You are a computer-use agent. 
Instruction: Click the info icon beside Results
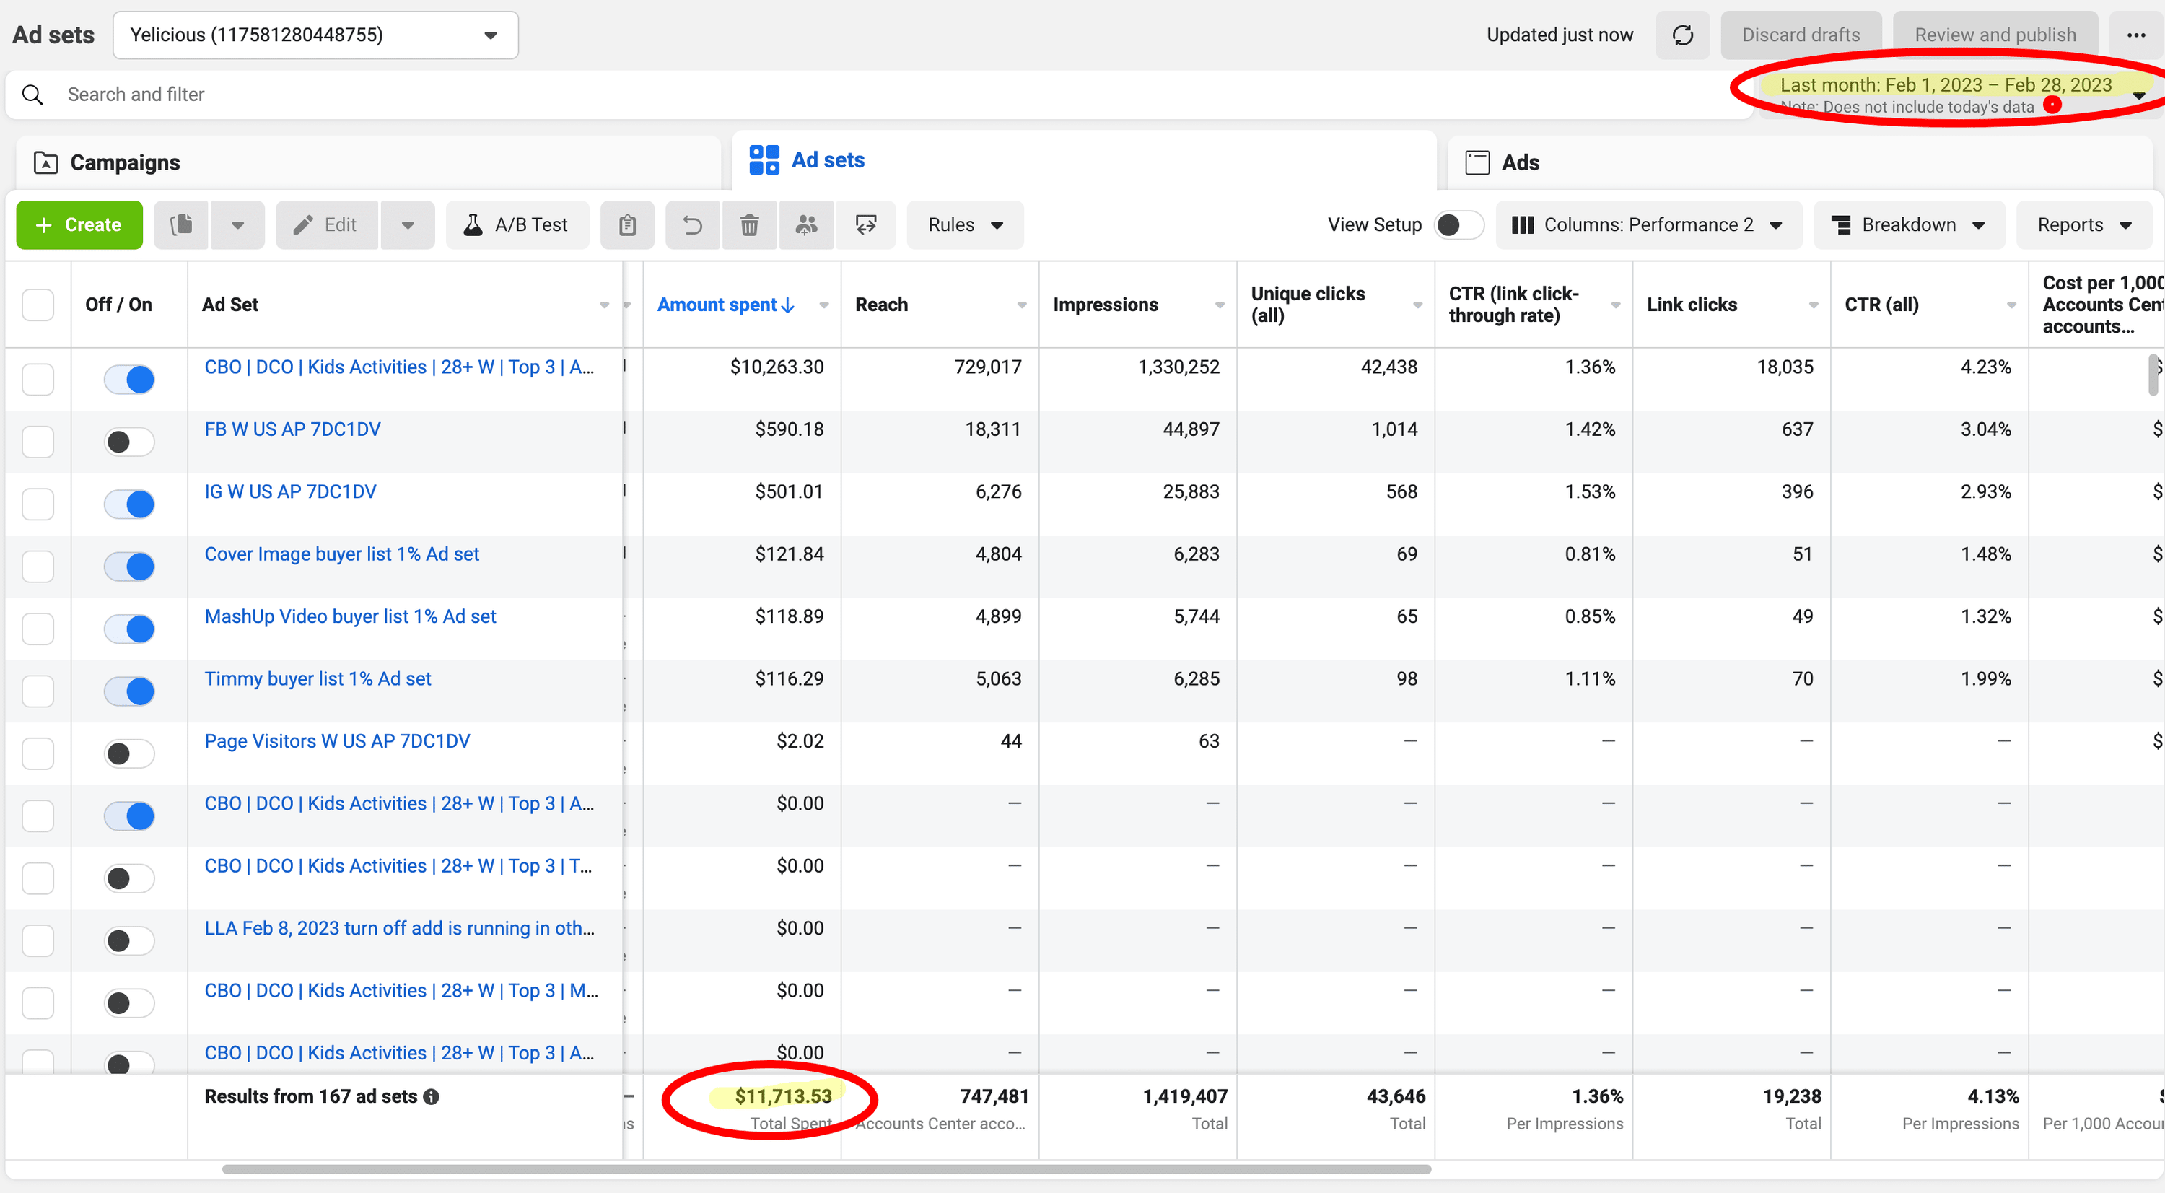tap(431, 1096)
